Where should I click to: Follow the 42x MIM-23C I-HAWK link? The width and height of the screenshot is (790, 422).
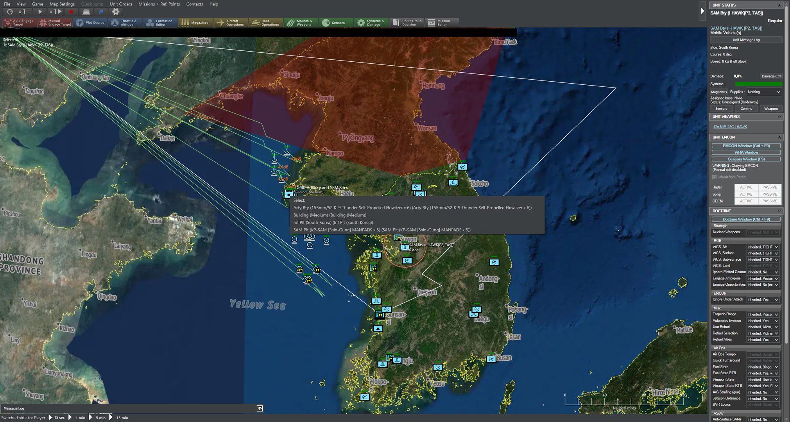coord(730,127)
